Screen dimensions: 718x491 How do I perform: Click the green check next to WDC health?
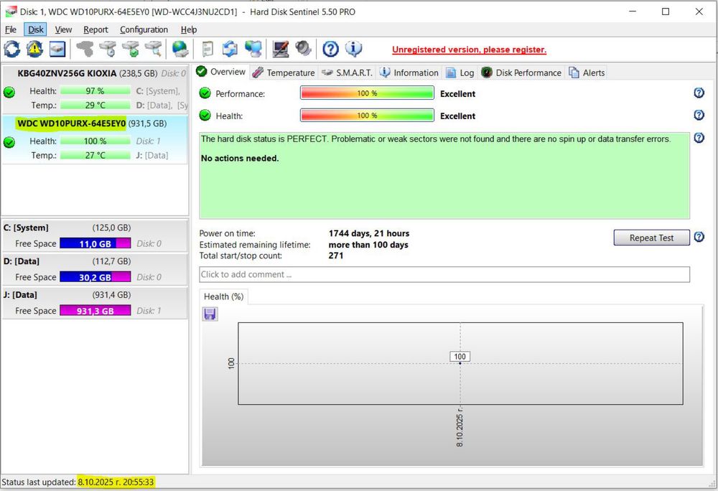point(9,142)
